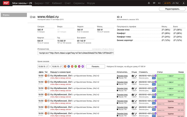Click the 69 140 ₽ Все время total
Screen dimensions: 187x117
click(x=81, y=41)
